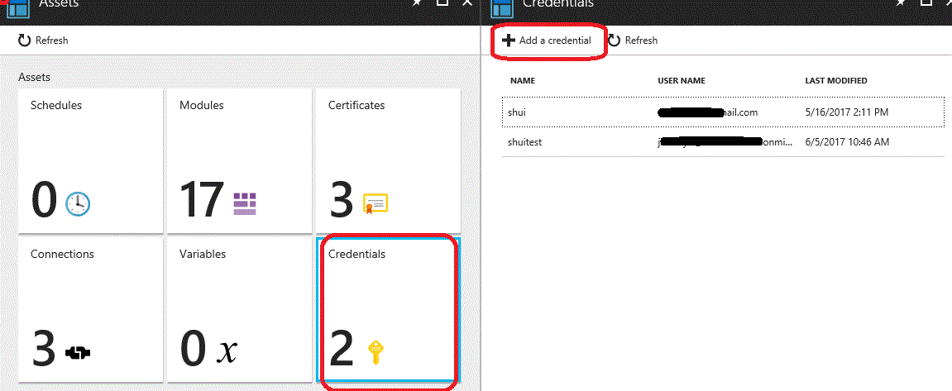
Task: Open the Modules tile
Action: tap(239, 161)
